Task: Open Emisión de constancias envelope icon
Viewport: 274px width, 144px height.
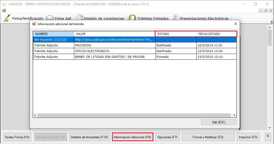Action: (79, 18)
